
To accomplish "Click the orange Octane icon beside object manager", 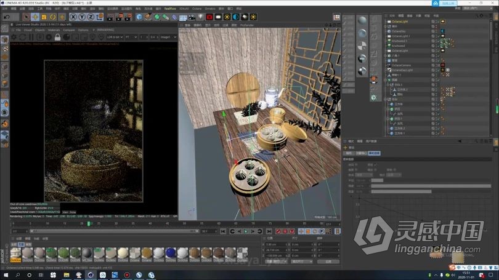I will (x=374, y=79).
